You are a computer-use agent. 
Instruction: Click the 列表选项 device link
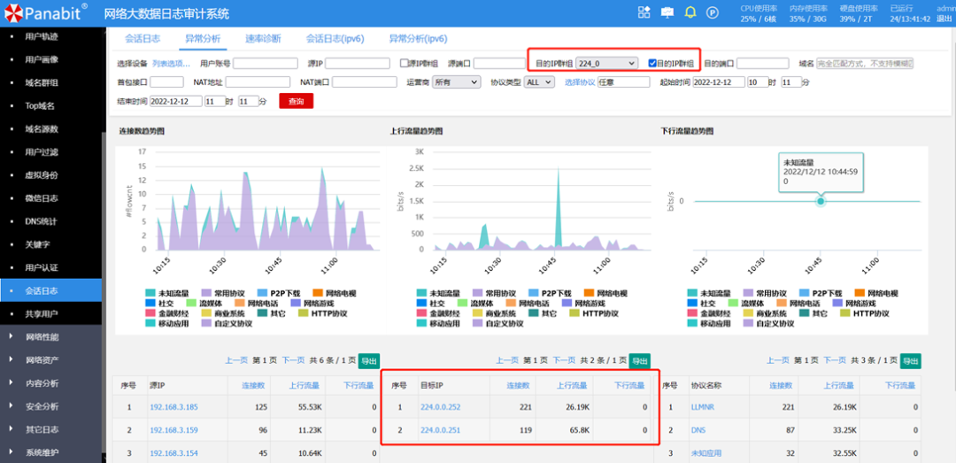[x=172, y=64]
